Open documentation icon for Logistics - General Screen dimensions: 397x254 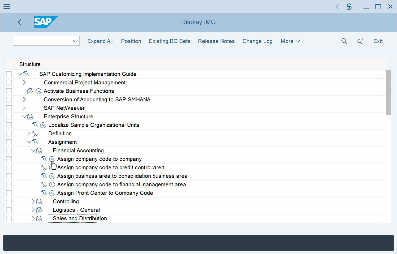click(x=39, y=210)
